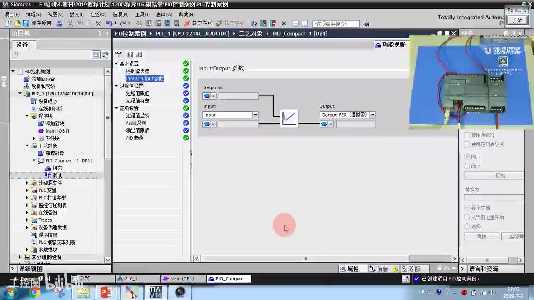Open PID 参数 settings page
The image size is (534, 300).
[134, 138]
